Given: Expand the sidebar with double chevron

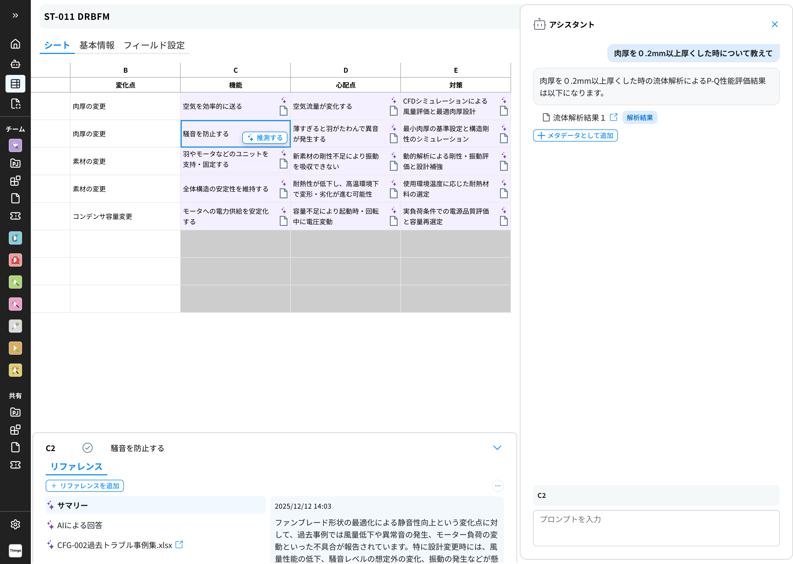Looking at the screenshot, I should click(x=15, y=15).
